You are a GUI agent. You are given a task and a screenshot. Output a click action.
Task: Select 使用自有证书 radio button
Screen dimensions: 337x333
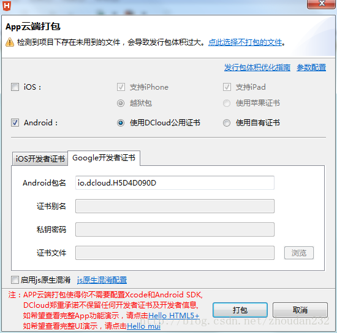pos(227,123)
